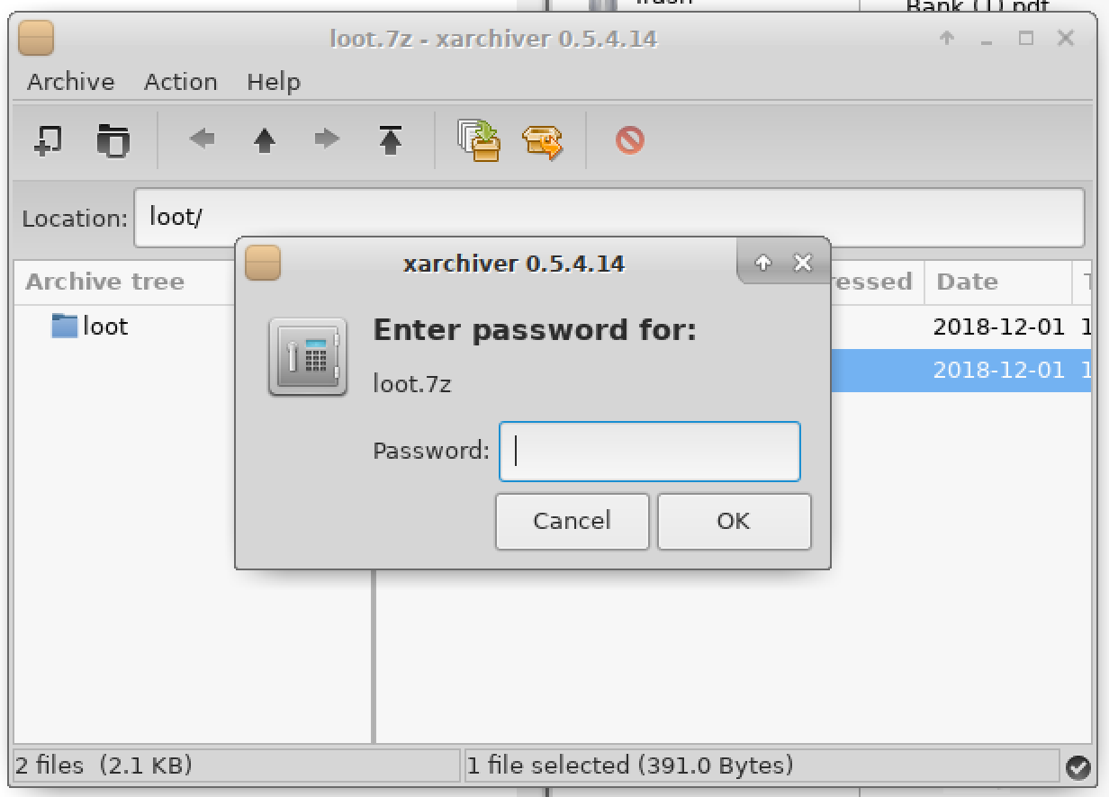The height and width of the screenshot is (797, 1109).
Task: Click the '2 files (2.1 KB)' status text
Action: click(104, 766)
